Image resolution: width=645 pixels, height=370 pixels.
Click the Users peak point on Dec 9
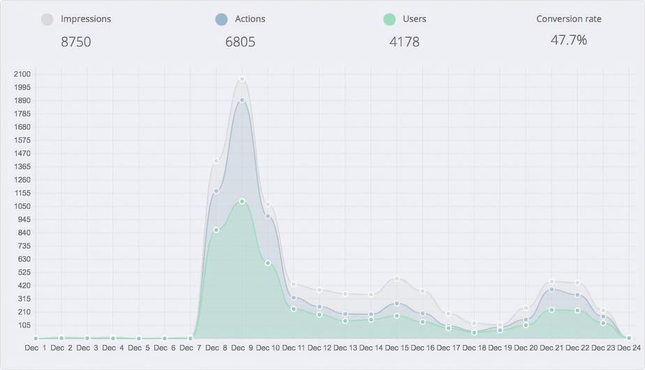[x=242, y=201]
